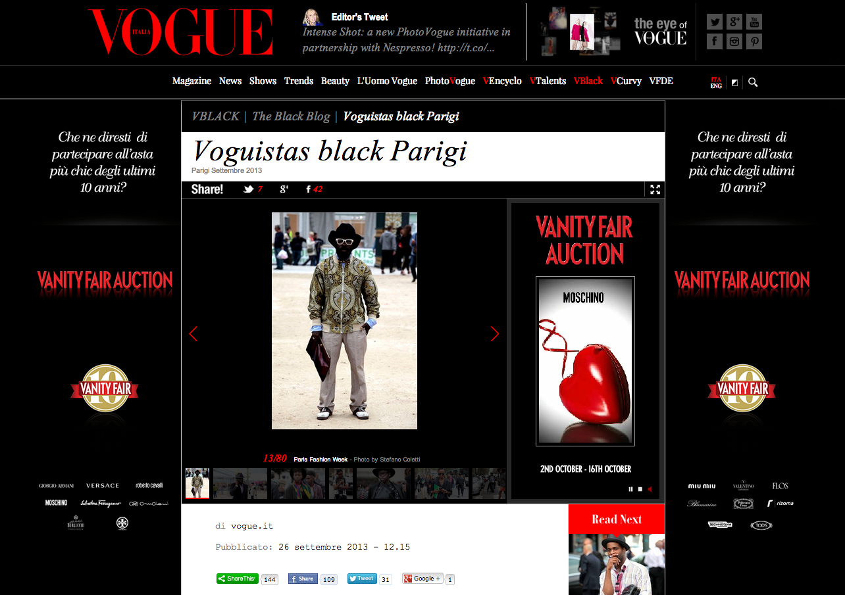
Task: Open the Trends menu item
Action: click(299, 81)
